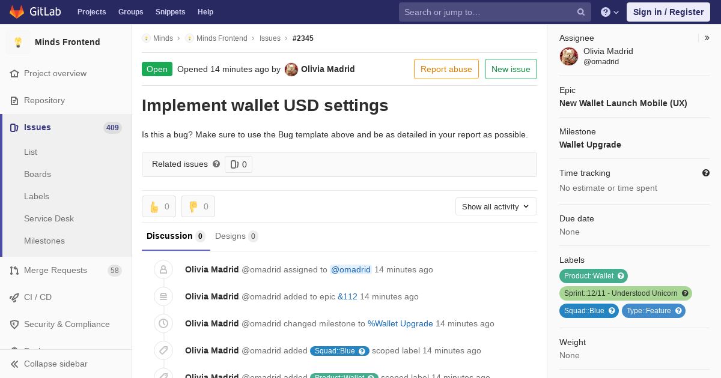Click the 409 issues count badge
The width and height of the screenshot is (721, 378).
coord(112,127)
